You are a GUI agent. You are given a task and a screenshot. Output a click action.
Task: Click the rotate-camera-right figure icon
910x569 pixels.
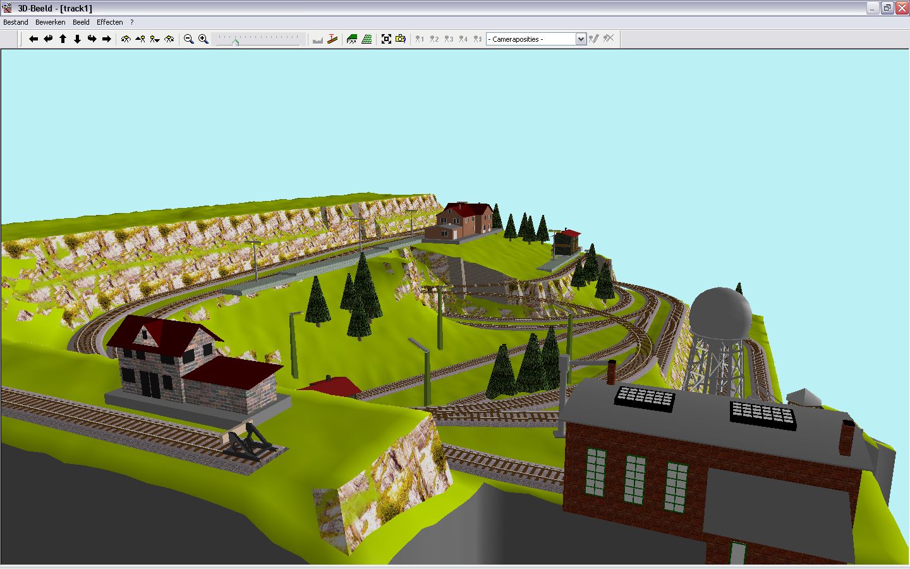point(169,39)
